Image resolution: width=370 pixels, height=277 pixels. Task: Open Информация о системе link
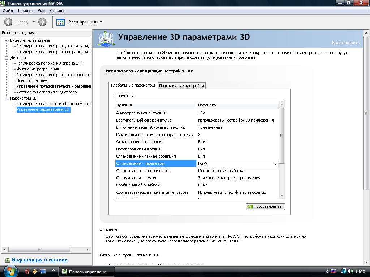coord(39,260)
